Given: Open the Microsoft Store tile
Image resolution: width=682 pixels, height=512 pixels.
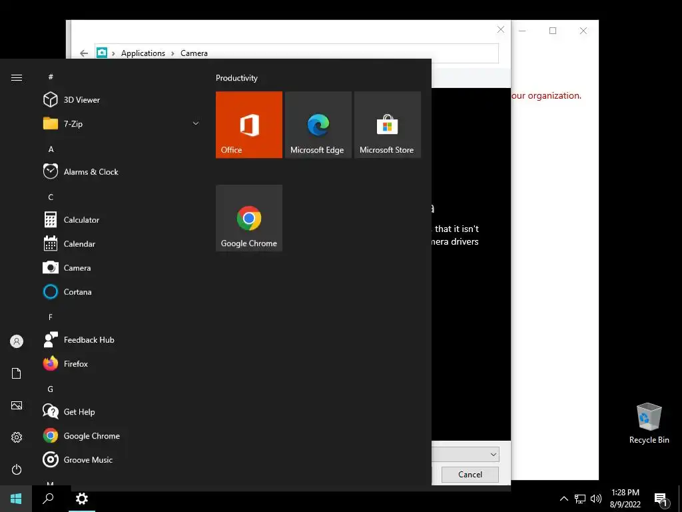Looking at the screenshot, I should [x=388, y=125].
